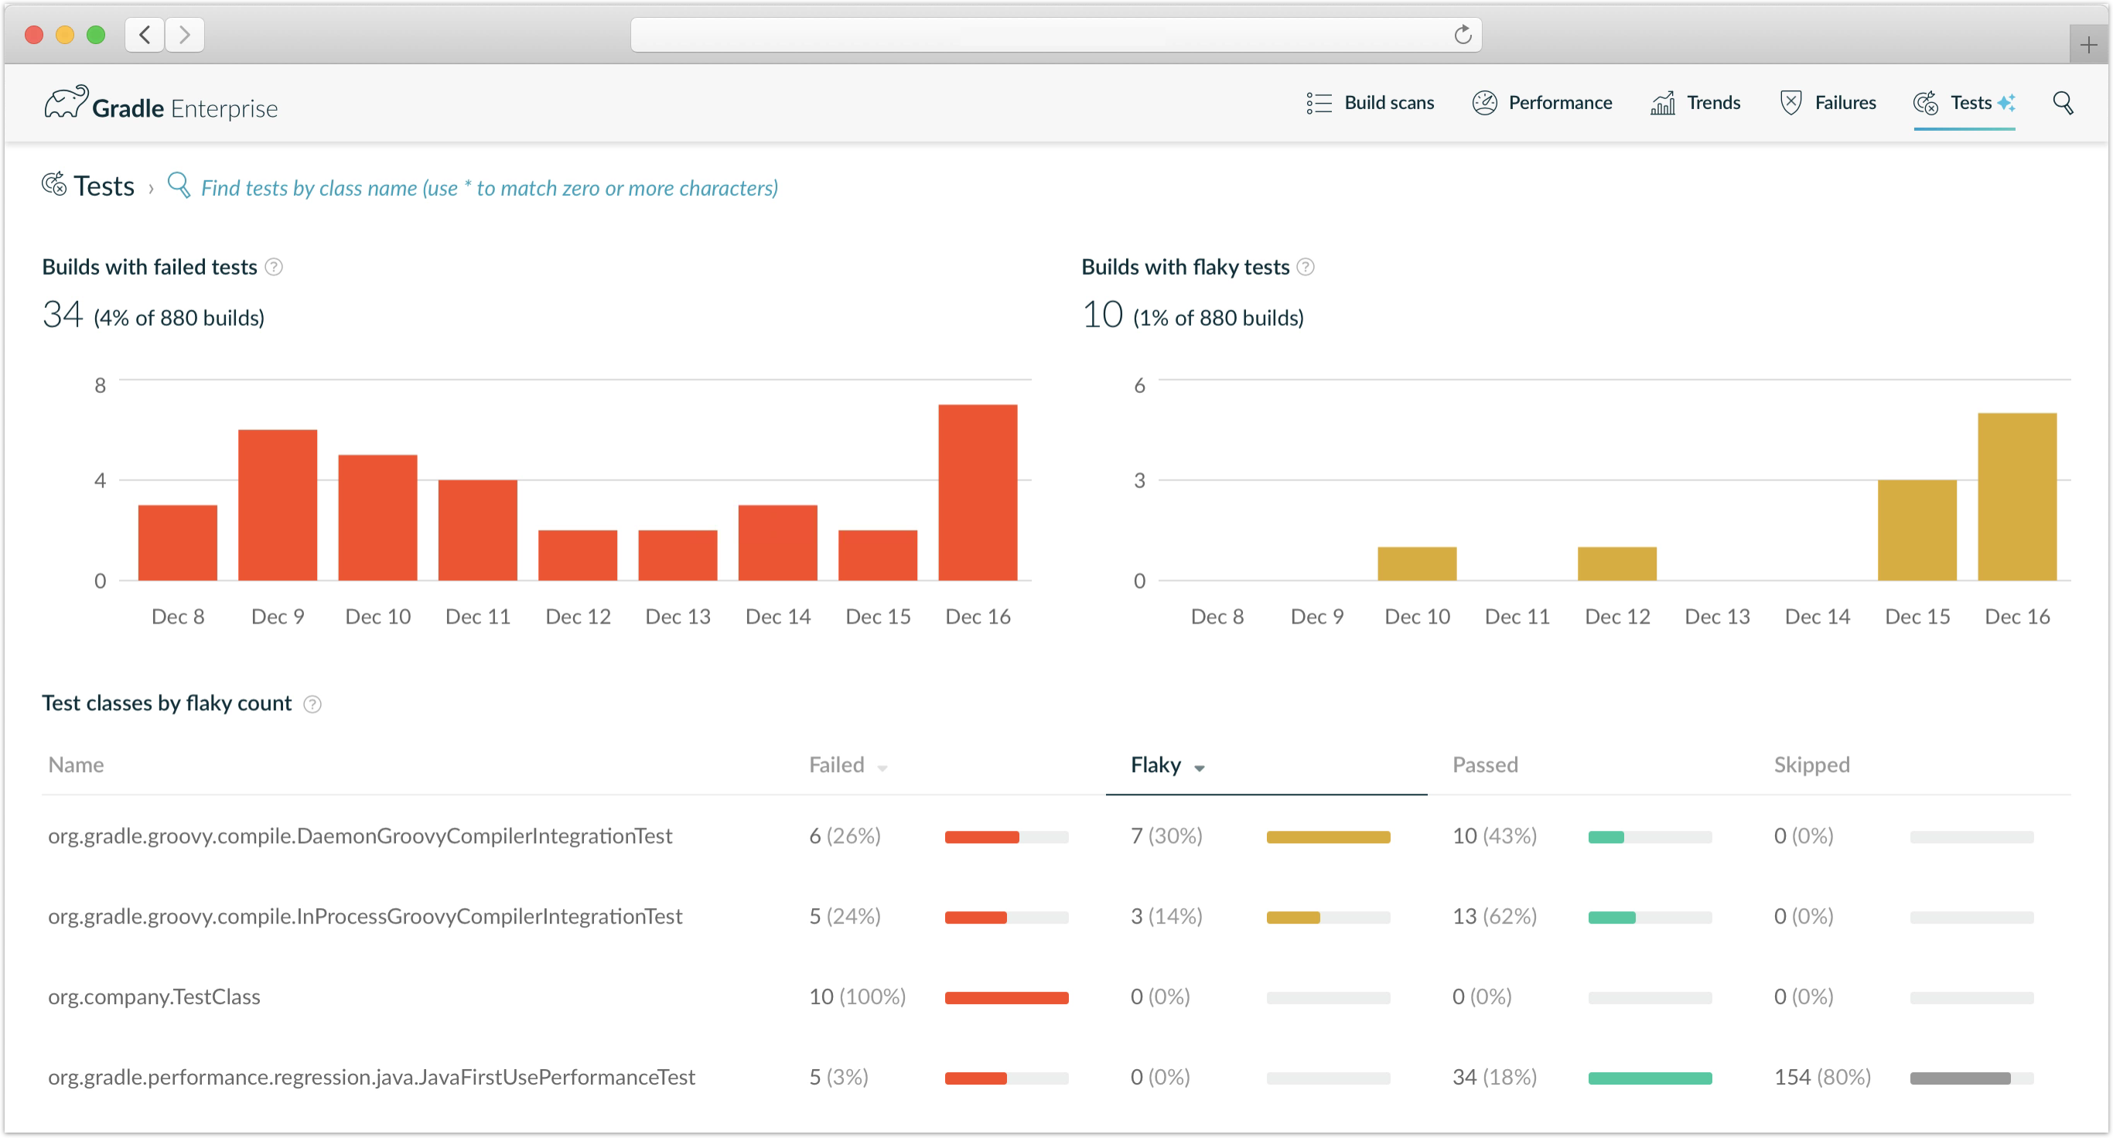This screenshot has height=1138, width=2113.
Task: Click the browser reload icon
Action: (x=1463, y=35)
